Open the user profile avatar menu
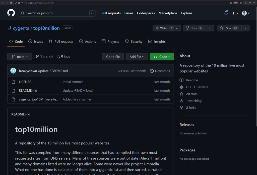This screenshot has width=257, height=175. (x=245, y=13)
